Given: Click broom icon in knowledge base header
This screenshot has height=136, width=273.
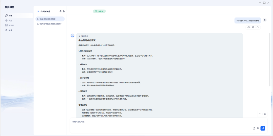Looking at the screenshot, I should coord(64,11).
